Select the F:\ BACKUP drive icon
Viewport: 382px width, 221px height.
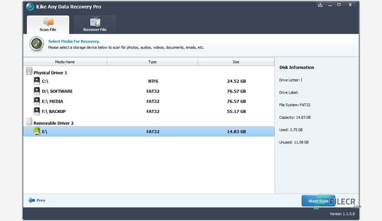(x=37, y=111)
